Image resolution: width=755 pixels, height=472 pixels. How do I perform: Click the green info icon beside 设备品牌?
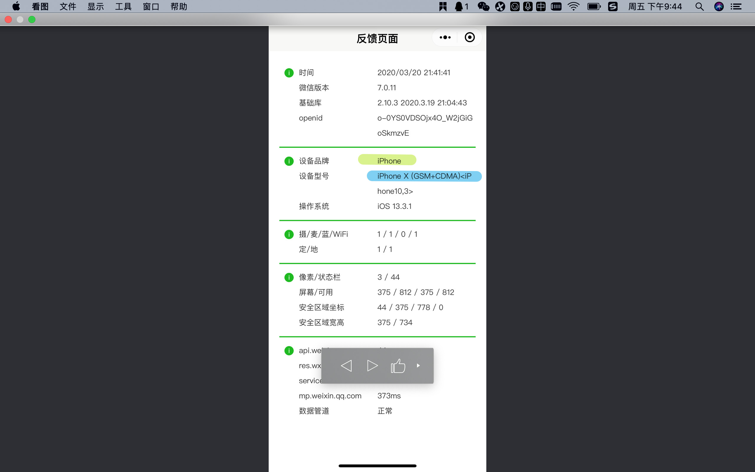289,161
